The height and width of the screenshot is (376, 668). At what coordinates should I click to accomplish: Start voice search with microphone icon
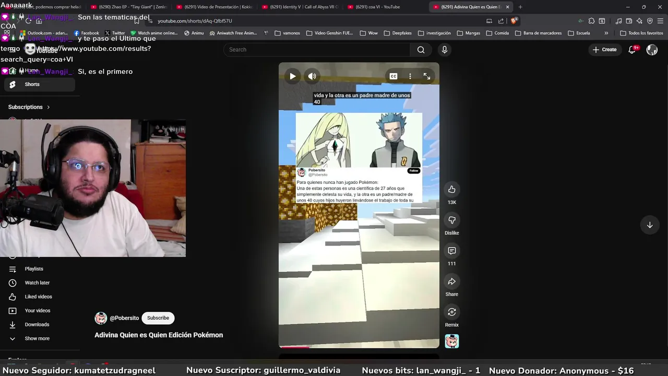[x=445, y=50]
